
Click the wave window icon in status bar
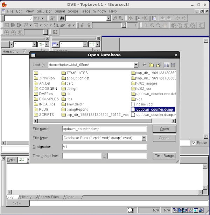[190, 210]
